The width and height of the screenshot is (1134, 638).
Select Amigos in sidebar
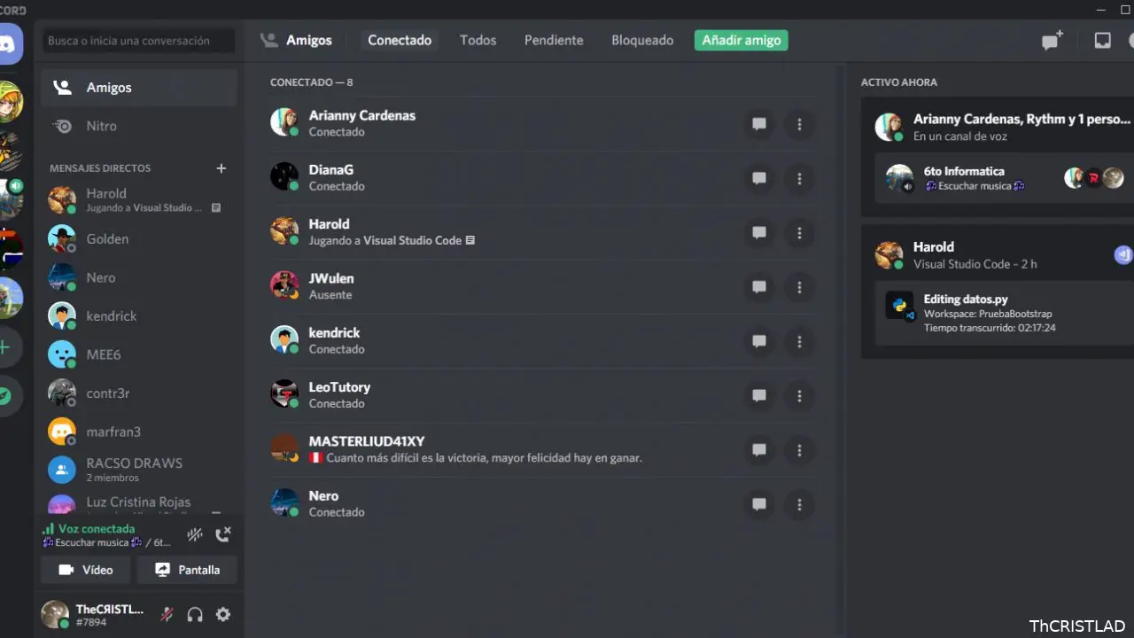[x=139, y=88]
